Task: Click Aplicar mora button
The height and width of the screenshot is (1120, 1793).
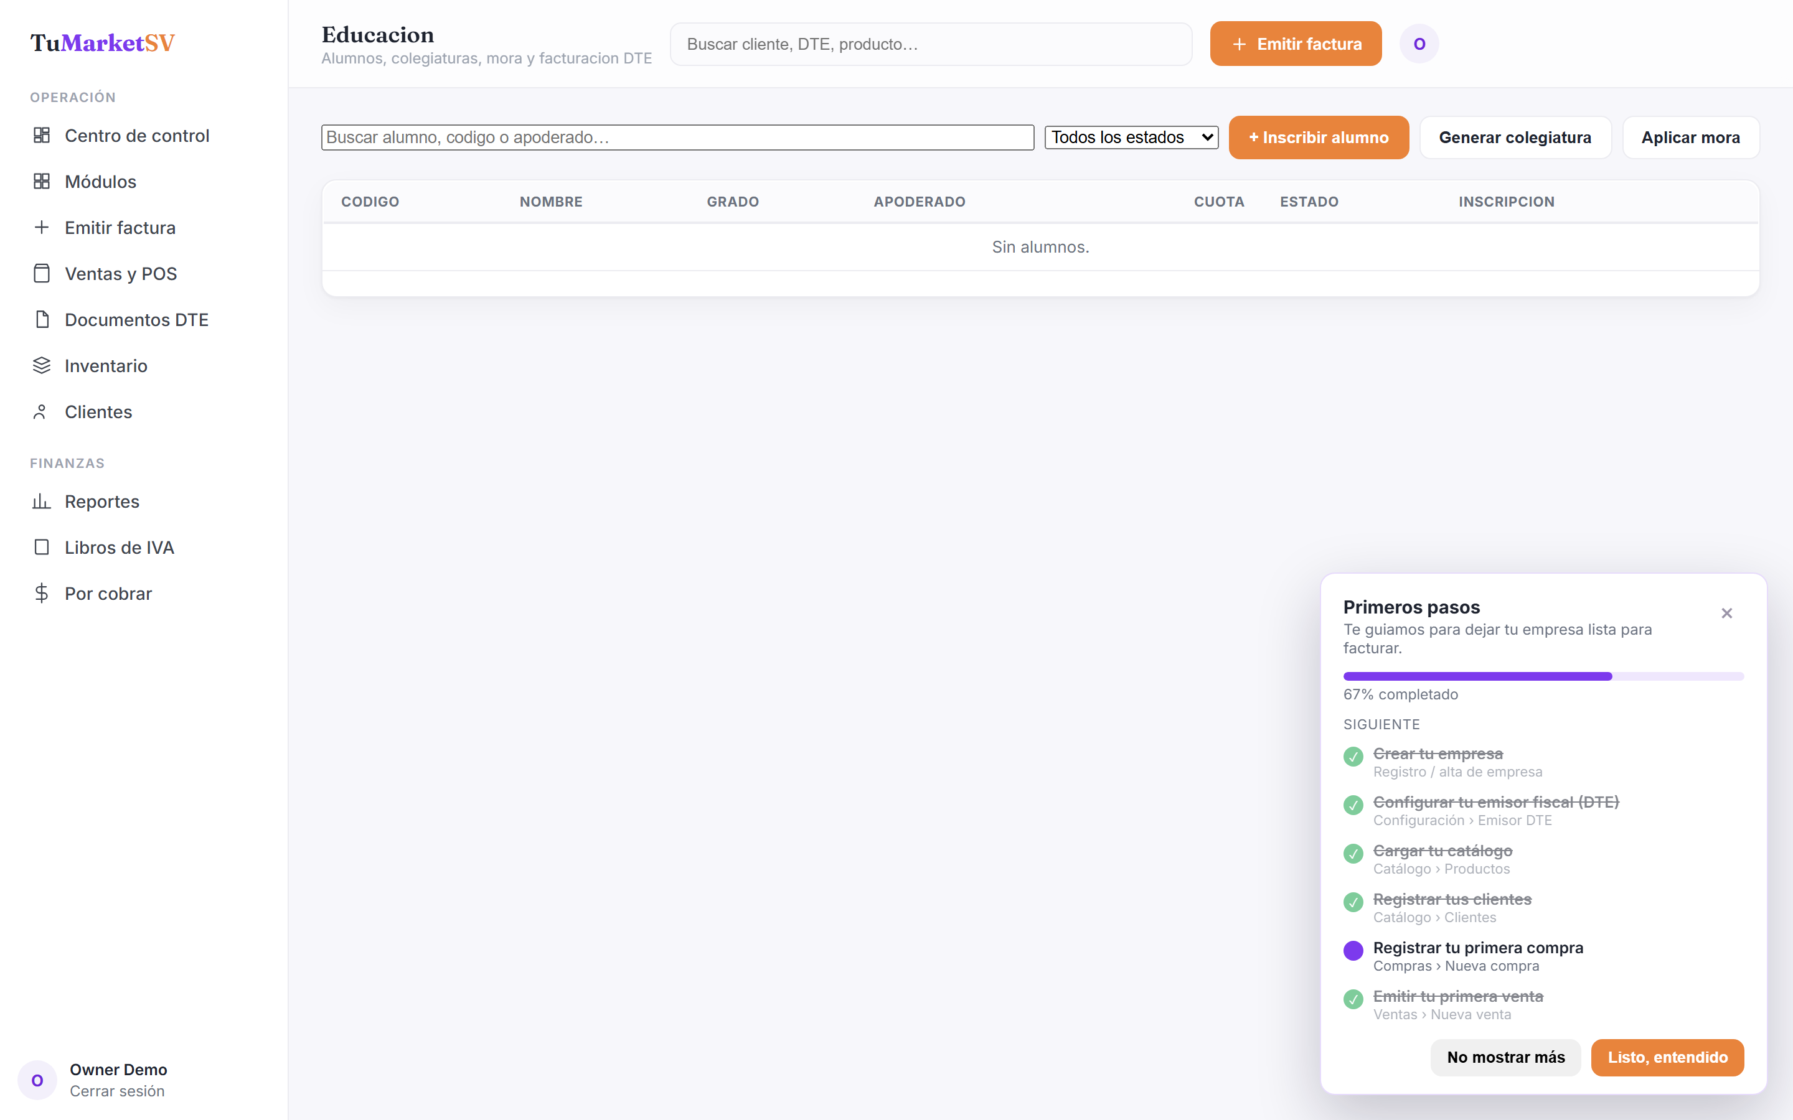Action: [x=1690, y=137]
